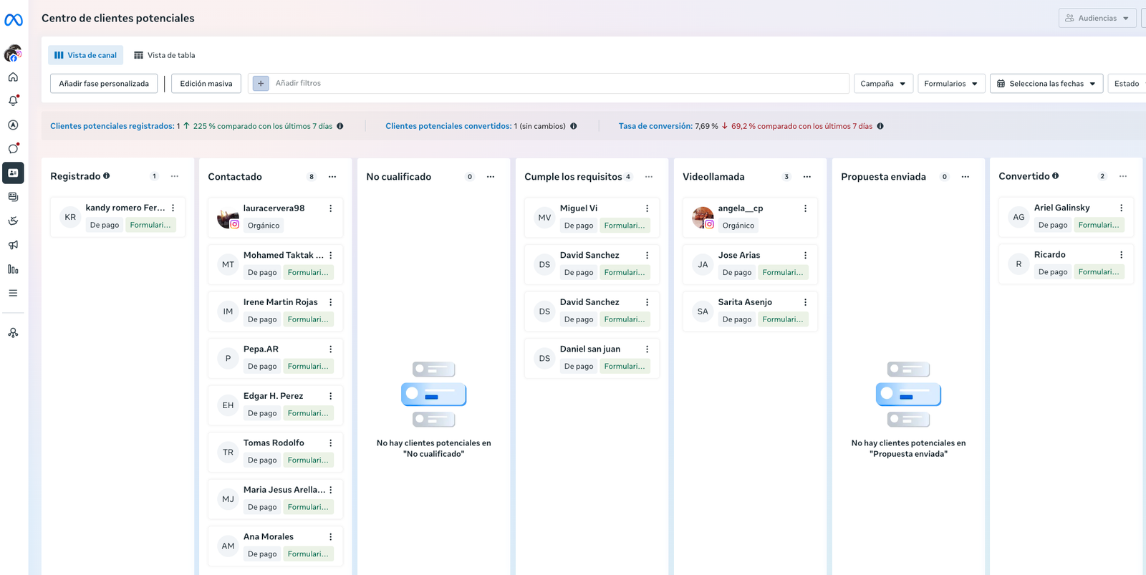Switch to Vista de tabla tab
1146x575 pixels.
(164, 55)
